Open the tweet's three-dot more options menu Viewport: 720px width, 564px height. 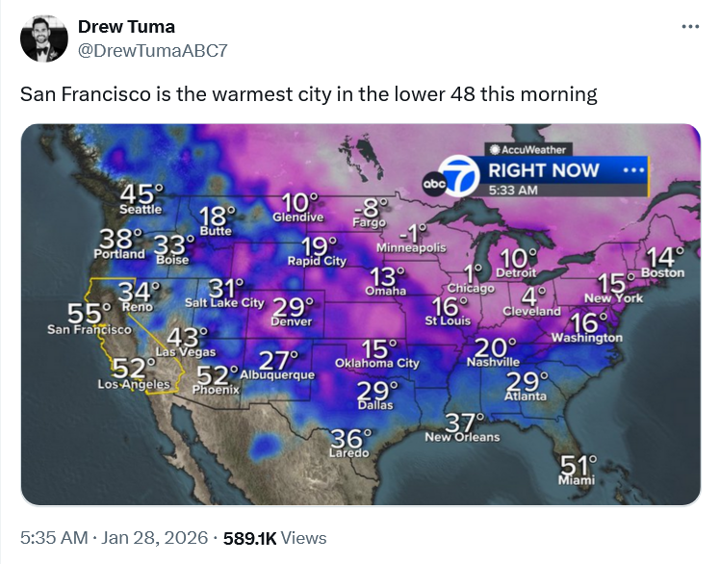pos(690,26)
